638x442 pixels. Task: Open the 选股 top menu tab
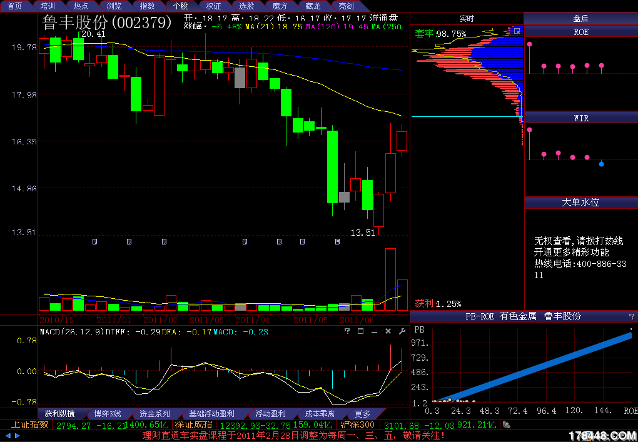click(246, 6)
